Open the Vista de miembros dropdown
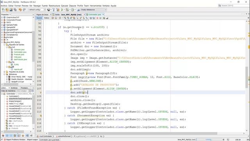This screenshot has width=250, height=141. (x=10, y=91)
